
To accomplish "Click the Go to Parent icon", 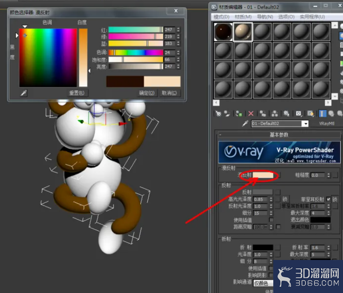I will [331, 113].
